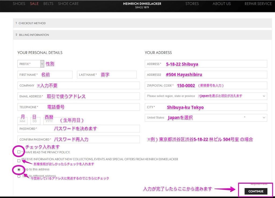Open the country dropdown showing United States
Viewport: 275px width, 198px height.
(x=206, y=118)
